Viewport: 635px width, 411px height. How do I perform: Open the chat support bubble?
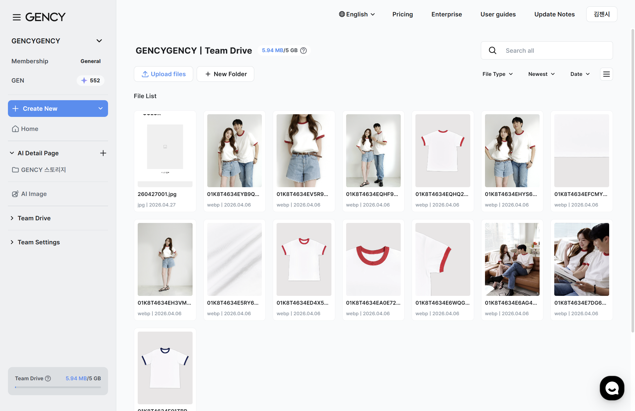(x=612, y=388)
